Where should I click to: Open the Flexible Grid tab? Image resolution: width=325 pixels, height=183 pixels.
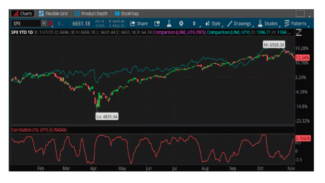[x=53, y=14]
